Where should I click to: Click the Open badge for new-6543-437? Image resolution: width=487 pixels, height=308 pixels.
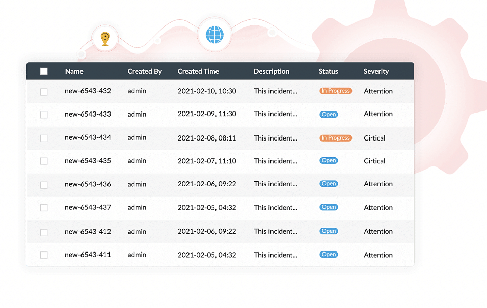[329, 207]
